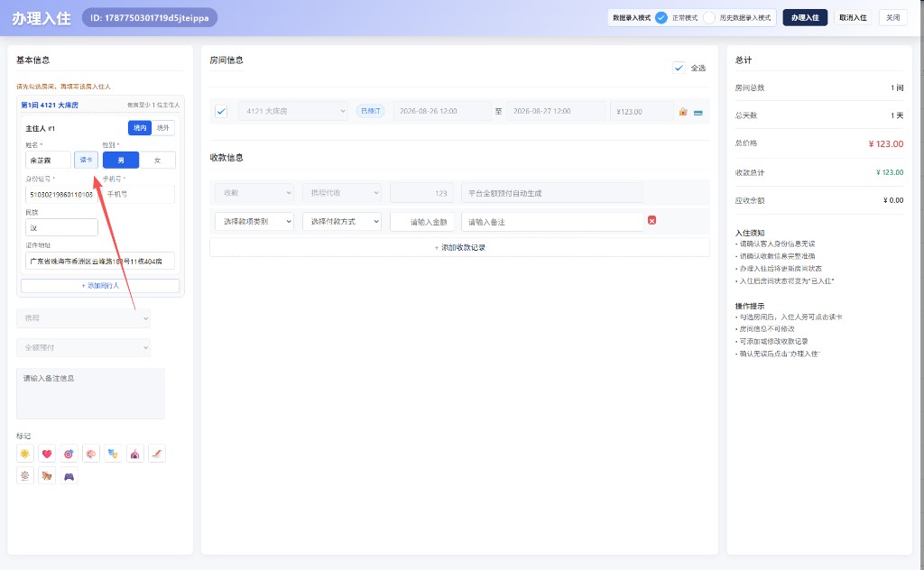This screenshot has width=924, height=570.
Task: Click the 手机号 phone number field
Action: click(x=138, y=194)
